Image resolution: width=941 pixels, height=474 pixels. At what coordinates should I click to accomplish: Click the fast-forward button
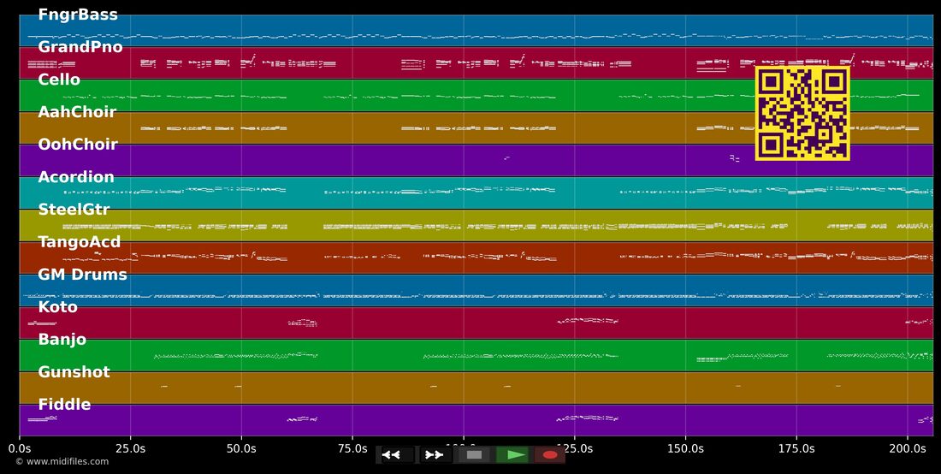pyautogui.click(x=435, y=455)
